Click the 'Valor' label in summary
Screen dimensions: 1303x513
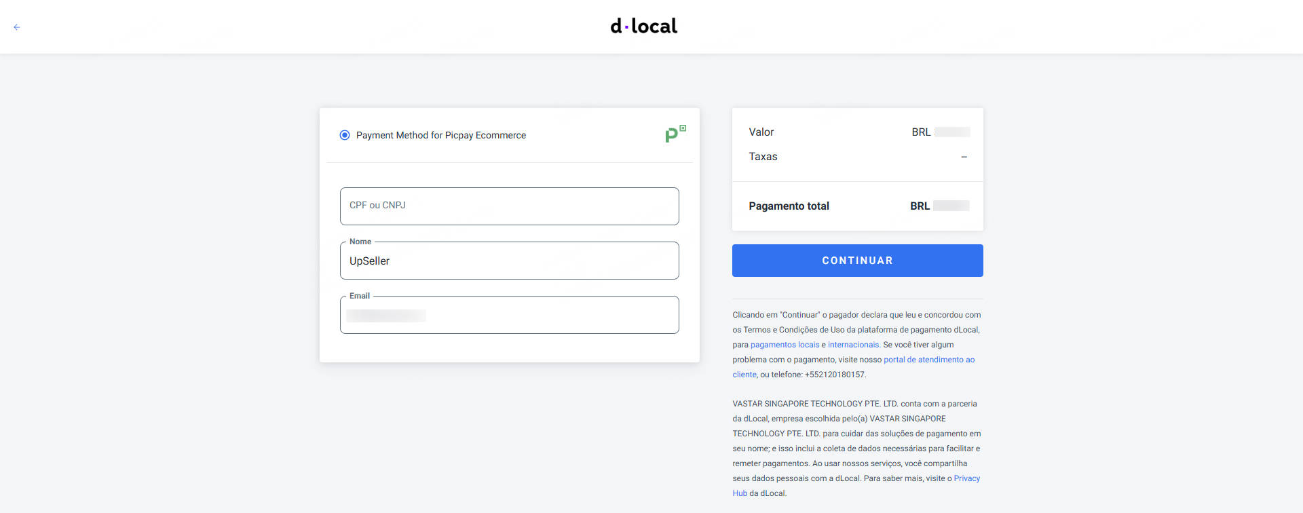point(761,132)
